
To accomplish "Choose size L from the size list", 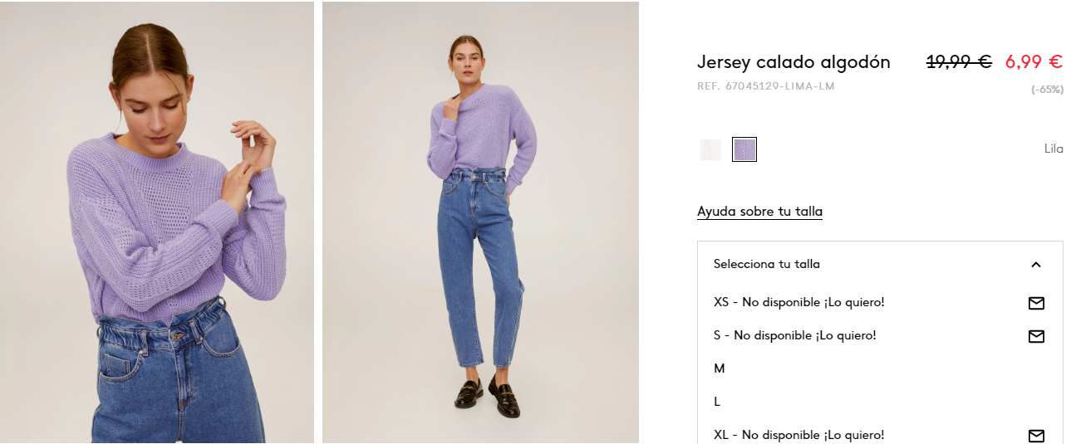I will click(880, 402).
